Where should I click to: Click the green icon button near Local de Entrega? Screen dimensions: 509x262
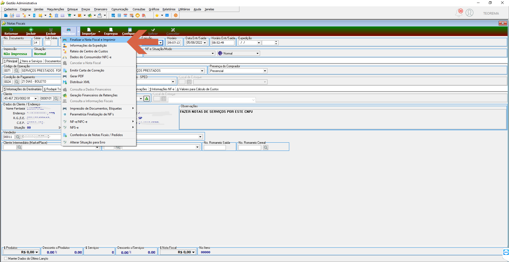147,99
